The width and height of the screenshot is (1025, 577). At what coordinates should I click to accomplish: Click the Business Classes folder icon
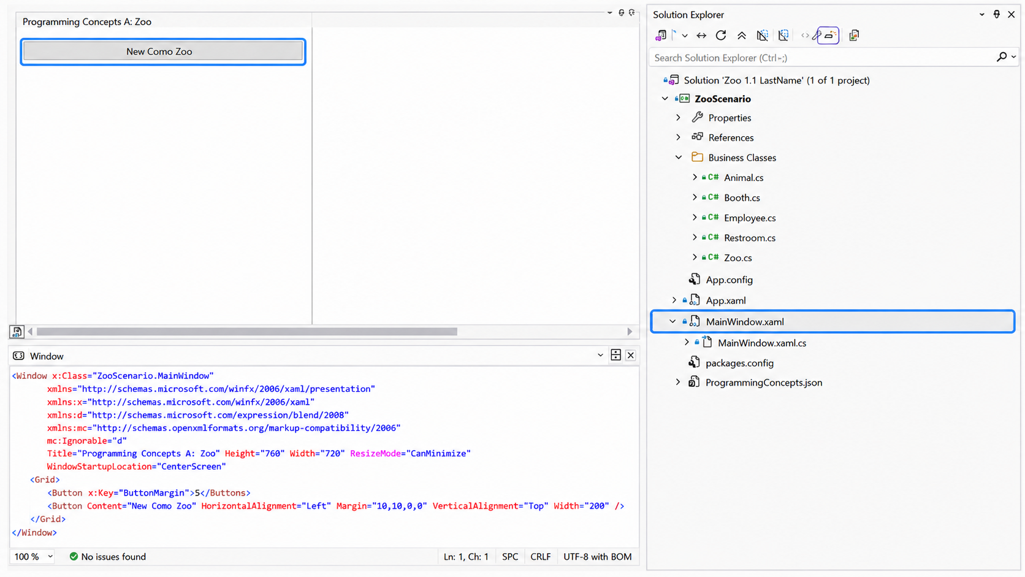[x=697, y=157]
